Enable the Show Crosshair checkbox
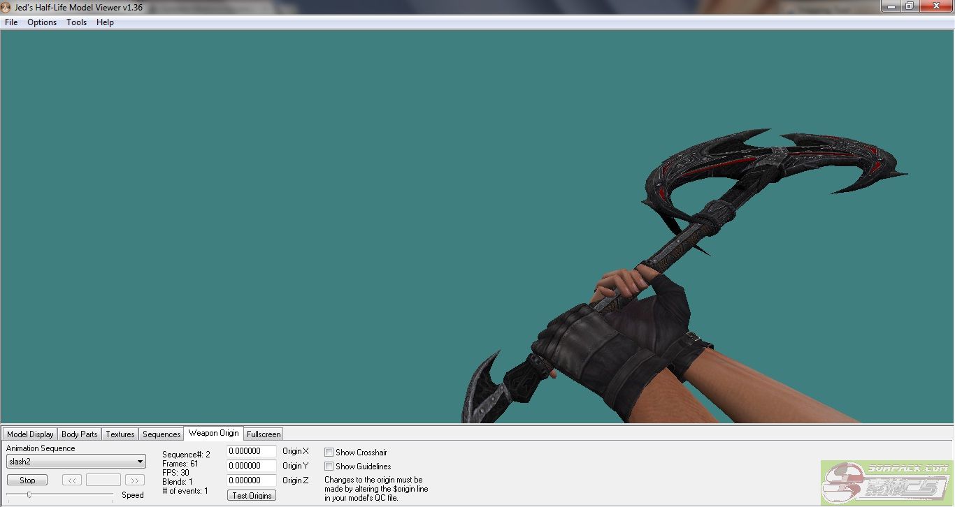 click(x=329, y=453)
